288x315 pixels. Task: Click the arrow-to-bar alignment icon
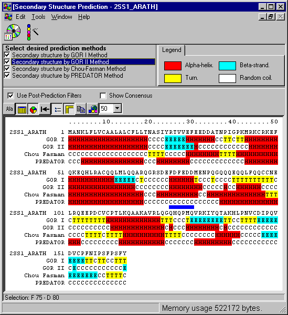[45, 109]
